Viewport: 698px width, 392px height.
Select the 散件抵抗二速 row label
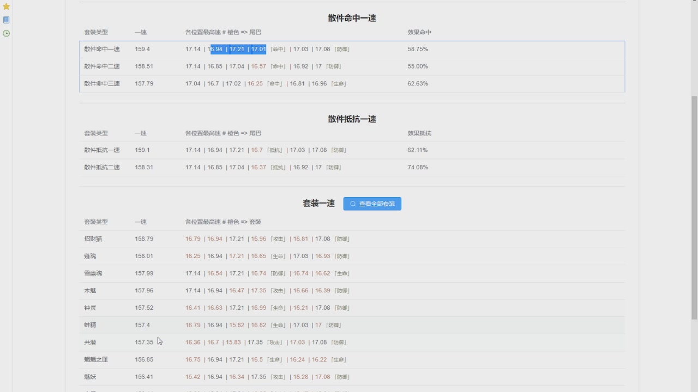(102, 167)
